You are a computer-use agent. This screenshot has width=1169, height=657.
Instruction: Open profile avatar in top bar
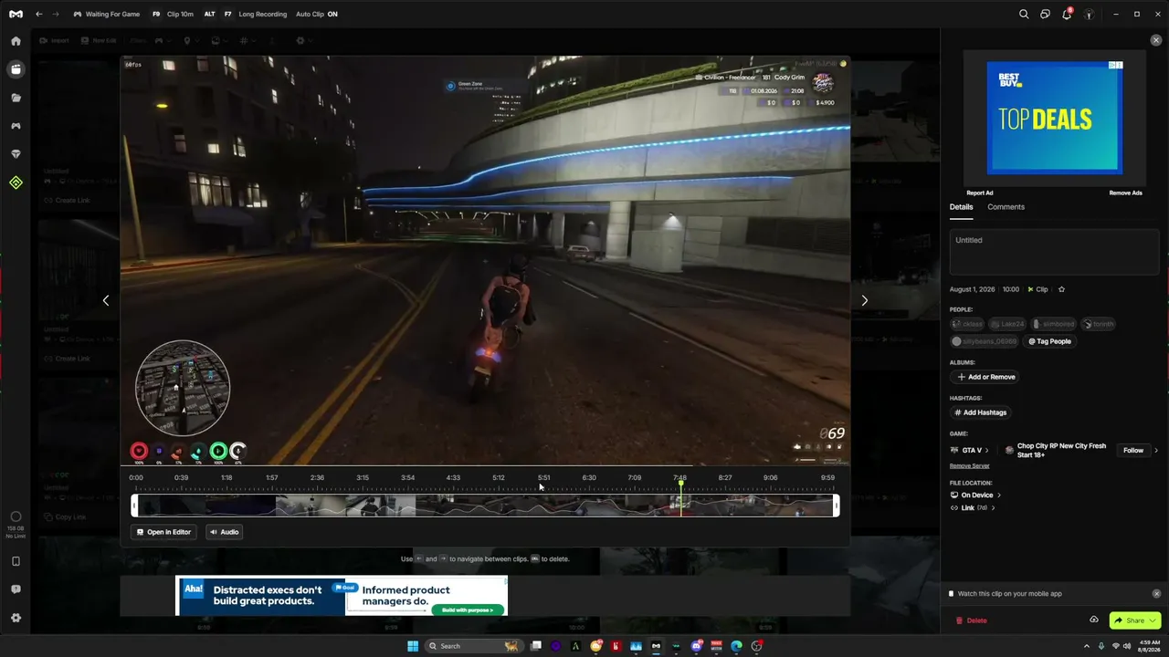(1089, 15)
